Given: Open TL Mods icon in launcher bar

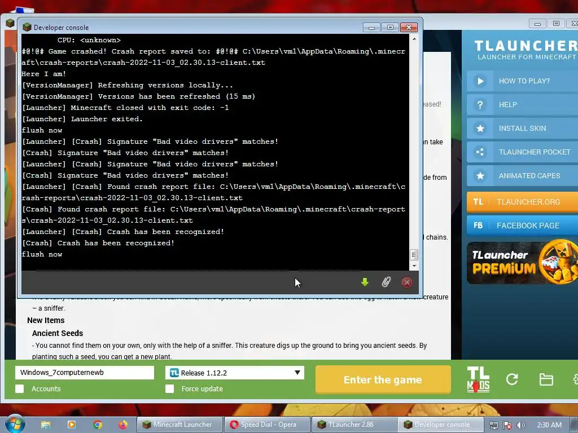Looking at the screenshot, I should pos(478,379).
